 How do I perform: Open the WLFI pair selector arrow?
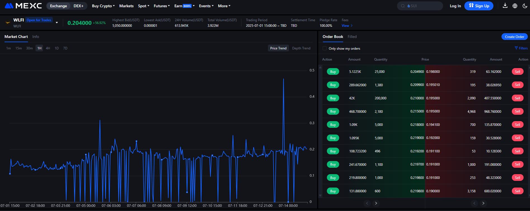coord(57,23)
